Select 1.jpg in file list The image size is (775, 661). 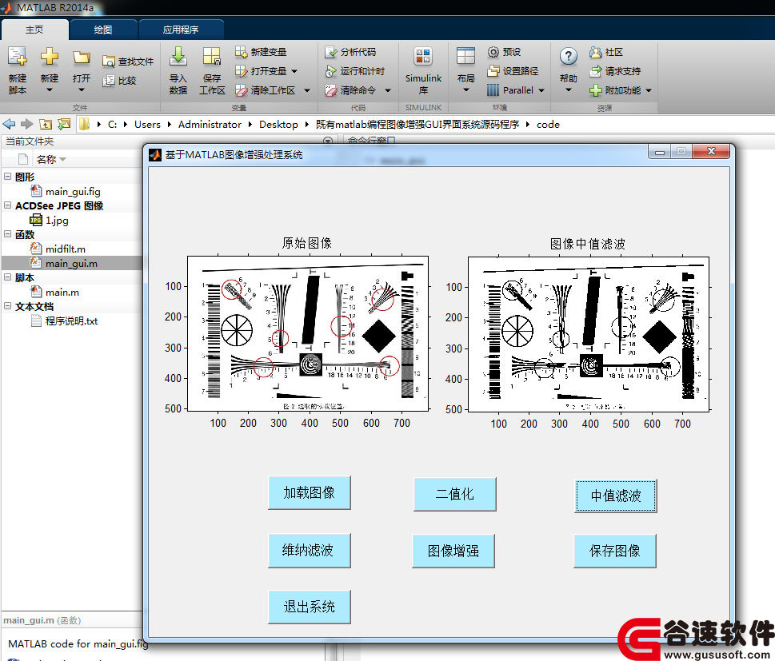click(57, 221)
